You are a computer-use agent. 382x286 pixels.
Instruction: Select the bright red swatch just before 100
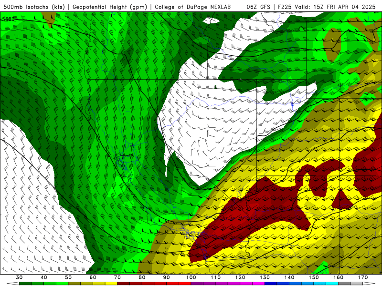(x=185, y=284)
